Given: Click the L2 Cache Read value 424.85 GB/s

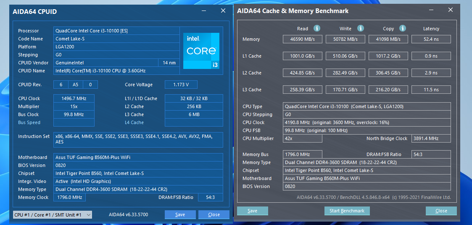Looking at the screenshot, I should point(303,73).
